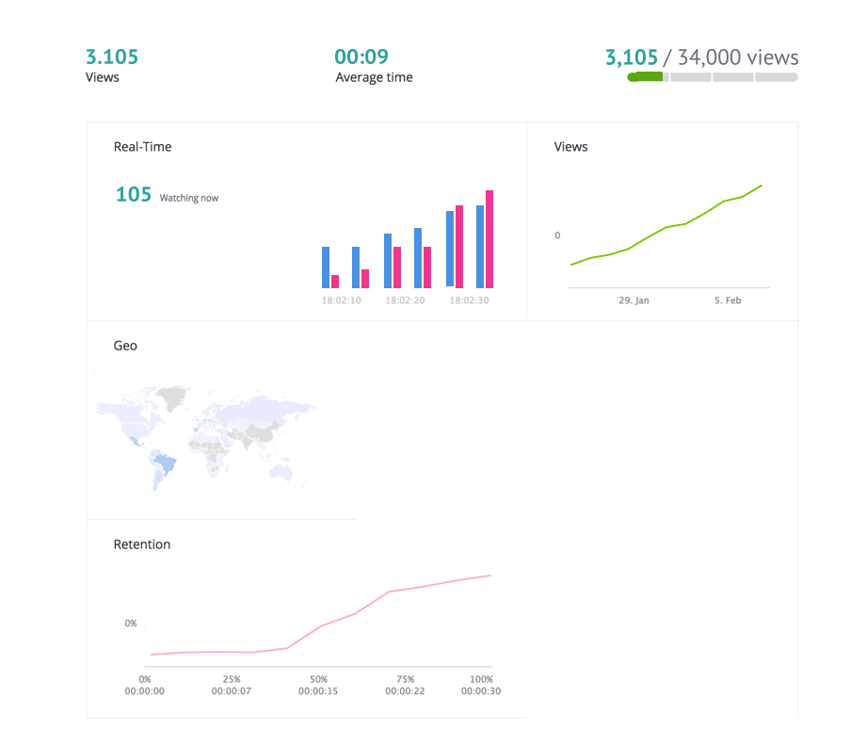Open the Geo section heading
866x746 pixels.
tap(125, 346)
